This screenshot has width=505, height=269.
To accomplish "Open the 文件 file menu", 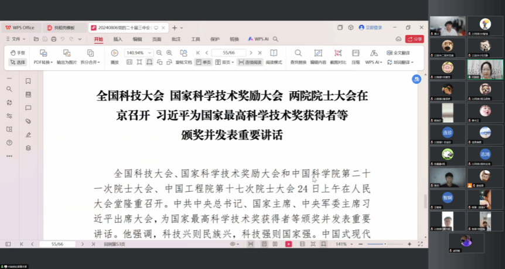I will [16, 39].
